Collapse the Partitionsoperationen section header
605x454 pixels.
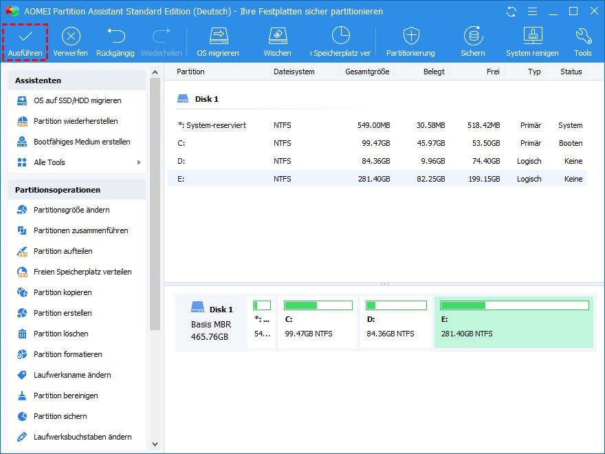(77, 190)
